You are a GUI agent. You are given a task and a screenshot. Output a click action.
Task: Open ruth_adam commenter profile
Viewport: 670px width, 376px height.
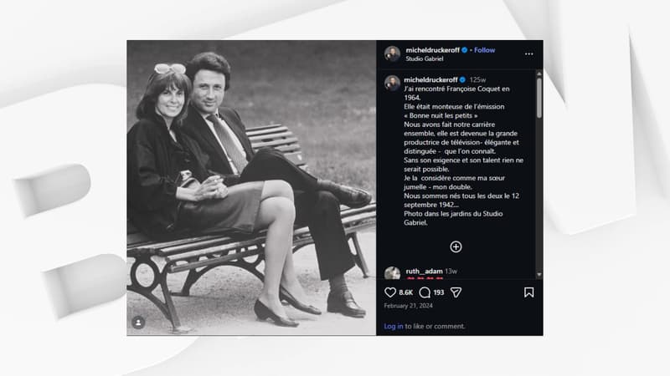(x=424, y=271)
